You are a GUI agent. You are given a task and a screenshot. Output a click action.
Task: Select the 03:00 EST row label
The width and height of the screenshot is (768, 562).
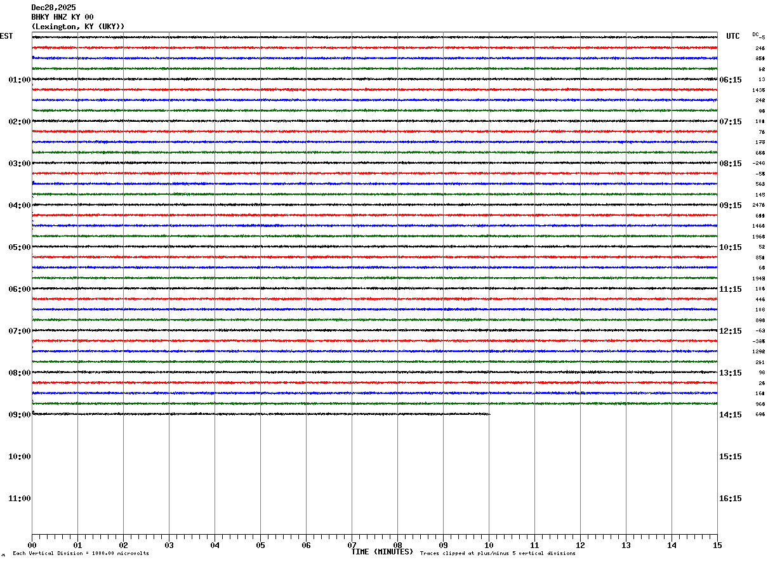[20, 164]
